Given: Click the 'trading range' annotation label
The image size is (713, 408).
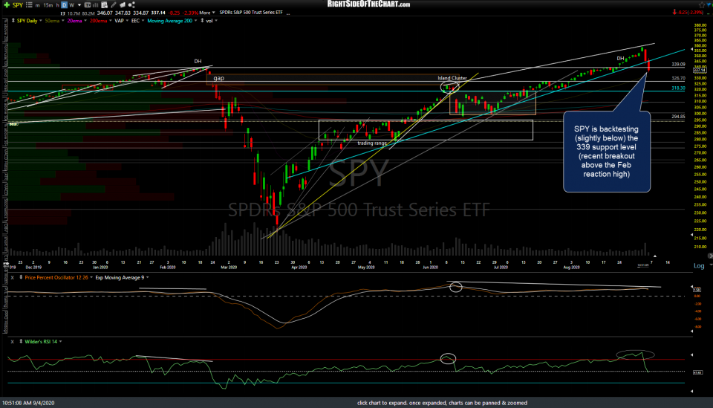Looking at the screenshot, I should 372,143.
